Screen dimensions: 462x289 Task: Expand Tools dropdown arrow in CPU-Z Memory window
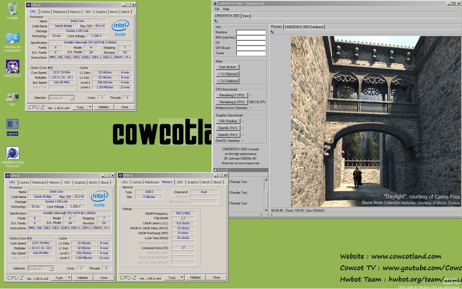[x=182, y=277]
